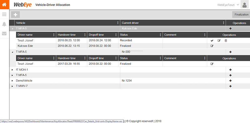Viewport: 250px width, 123px height.
Task: Click the add new allocation plus button
Action: [x=15, y=15]
